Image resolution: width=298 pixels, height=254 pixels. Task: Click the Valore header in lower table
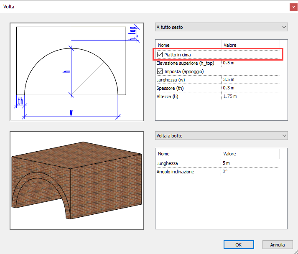click(x=229, y=154)
